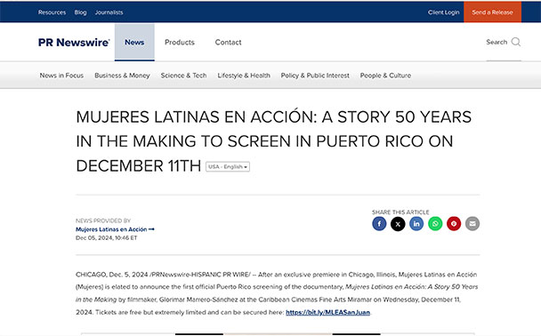This screenshot has width=541, height=336.
Task: Follow the bit.ly/MLEASanJuan ticket link
Action: [327, 312]
